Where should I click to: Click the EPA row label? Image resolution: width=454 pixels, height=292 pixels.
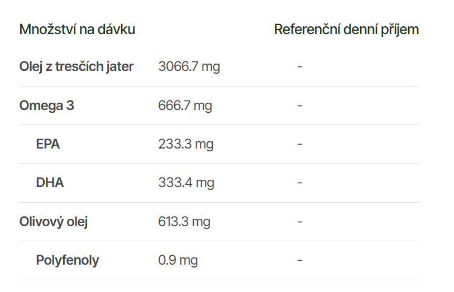point(48,144)
